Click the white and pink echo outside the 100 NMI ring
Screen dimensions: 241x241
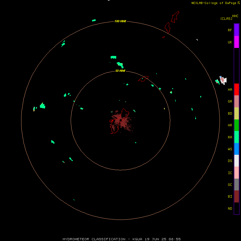pyautogui.click(x=223, y=80)
